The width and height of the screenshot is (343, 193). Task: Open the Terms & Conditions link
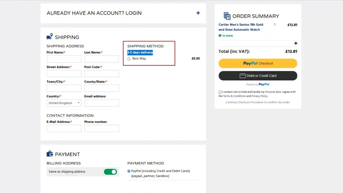click(235, 96)
